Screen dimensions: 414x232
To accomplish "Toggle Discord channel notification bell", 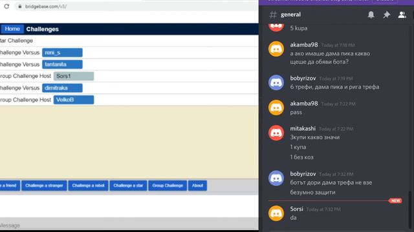I will tap(371, 14).
